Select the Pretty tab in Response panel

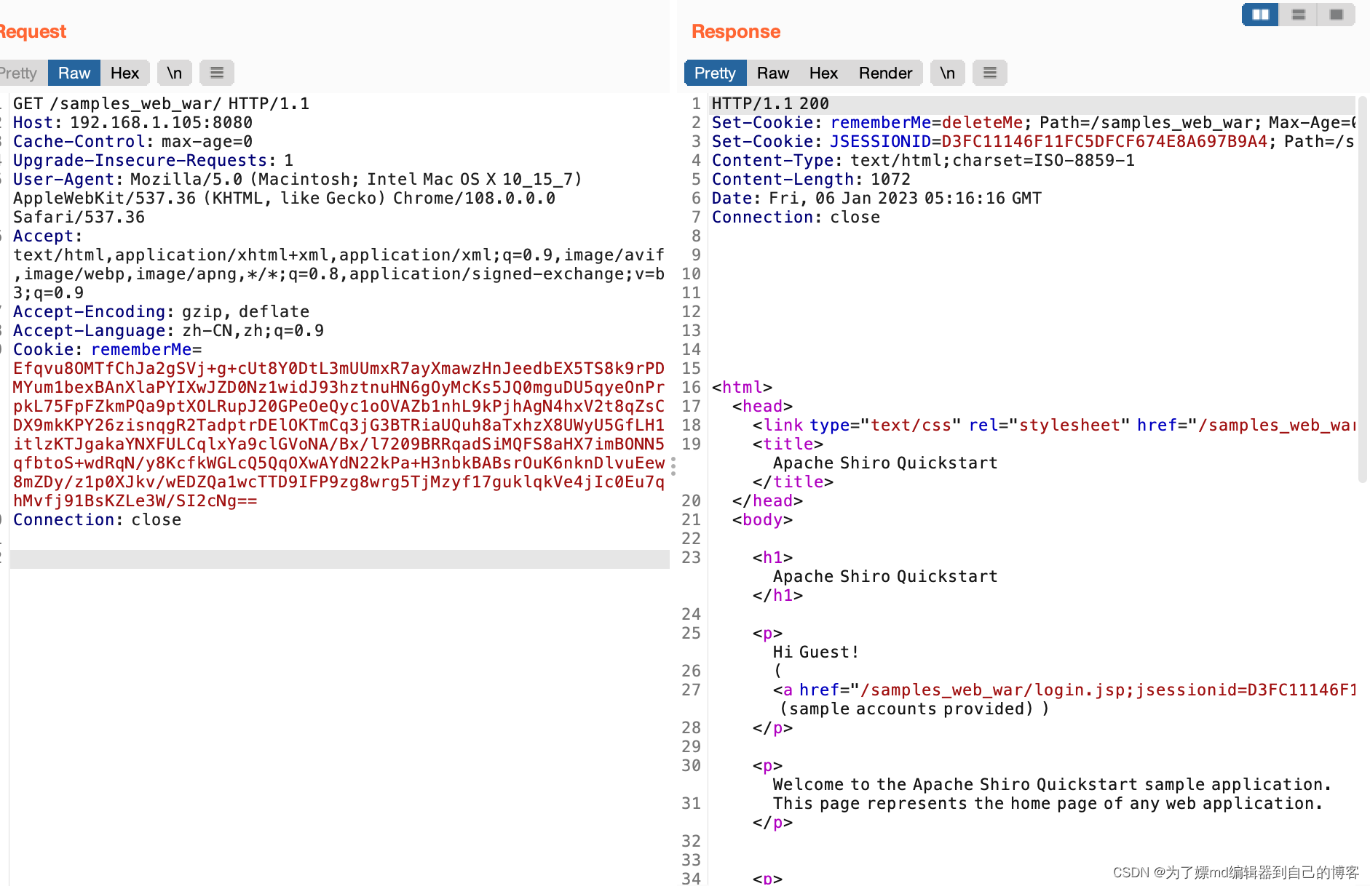coord(715,73)
